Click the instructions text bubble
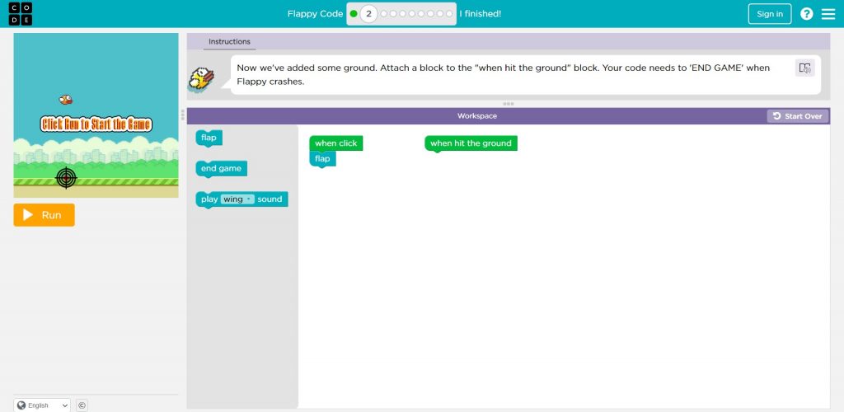Image resolution: width=844 pixels, height=412 pixels. point(526,75)
